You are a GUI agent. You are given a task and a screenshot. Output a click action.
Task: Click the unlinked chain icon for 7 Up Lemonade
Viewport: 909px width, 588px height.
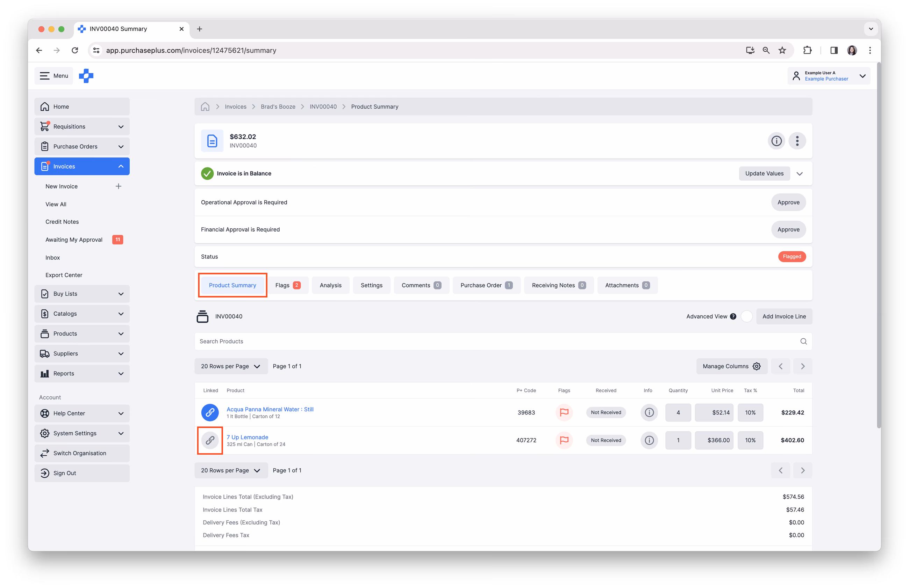click(210, 440)
